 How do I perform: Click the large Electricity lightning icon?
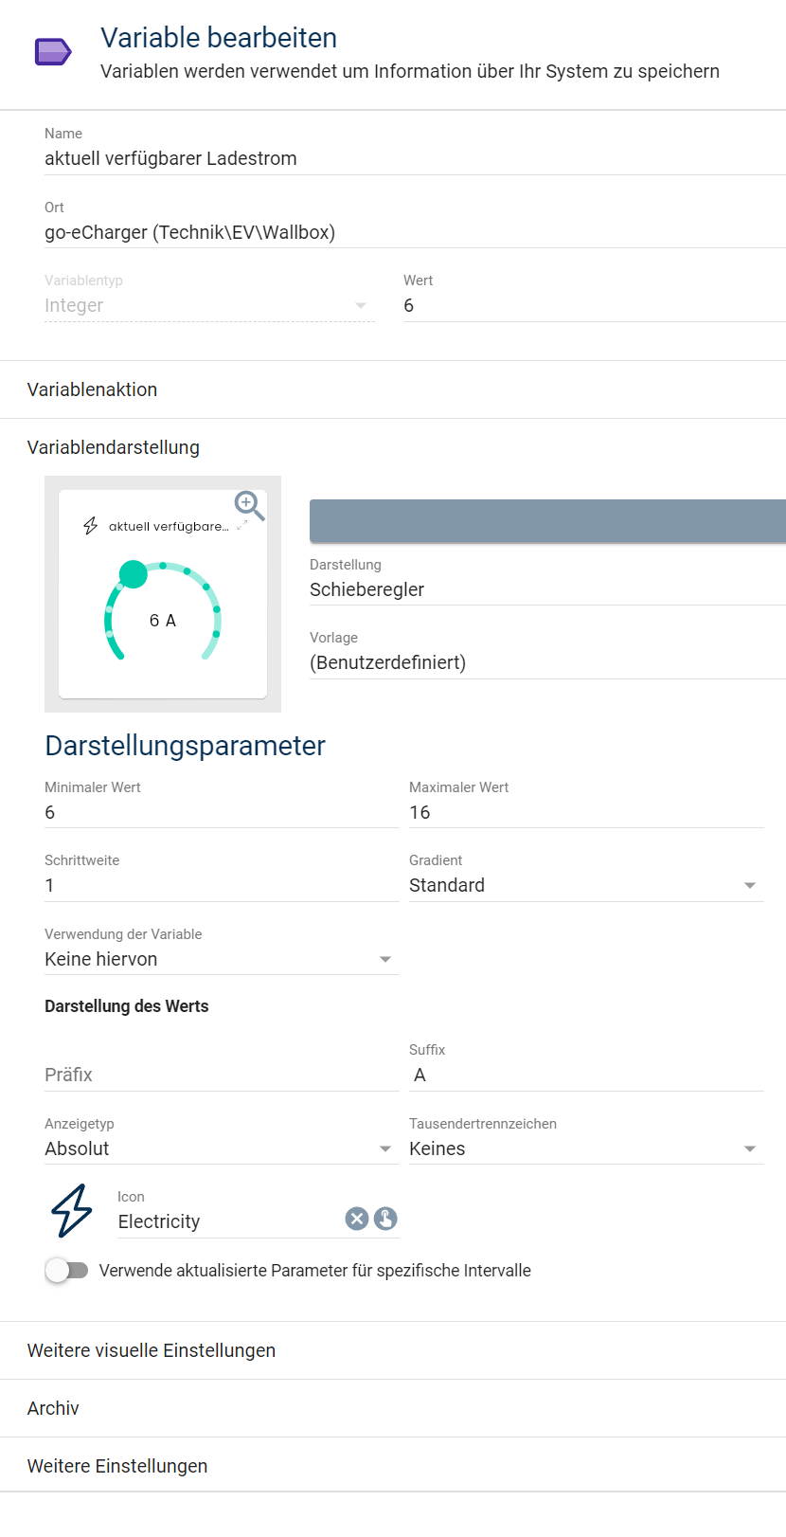tap(72, 1211)
